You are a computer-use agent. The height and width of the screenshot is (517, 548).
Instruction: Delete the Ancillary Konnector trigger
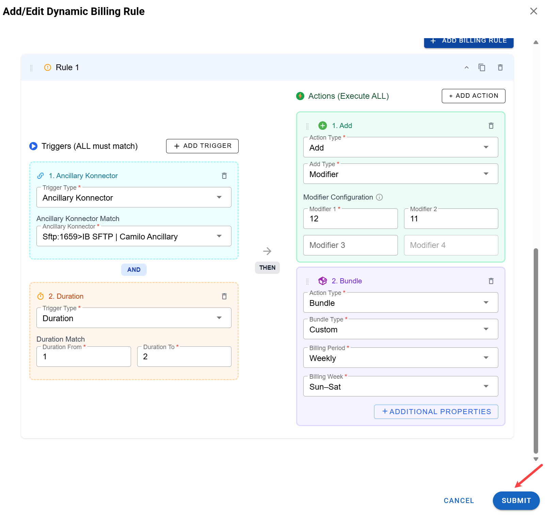tap(224, 176)
